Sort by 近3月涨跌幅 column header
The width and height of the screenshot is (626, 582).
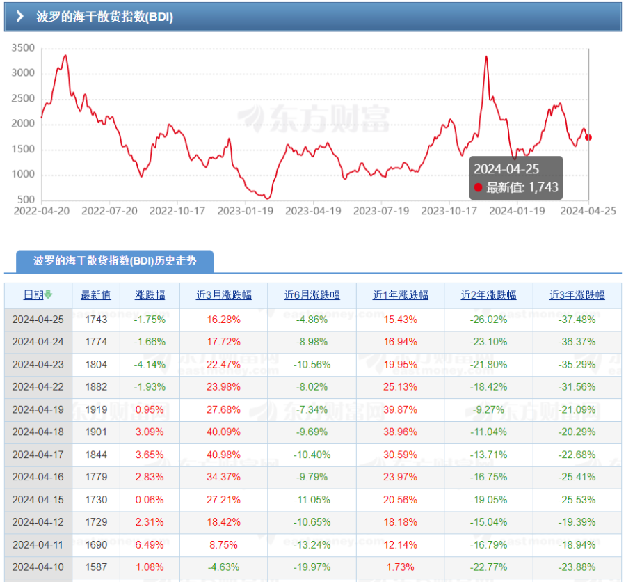(x=223, y=295)
